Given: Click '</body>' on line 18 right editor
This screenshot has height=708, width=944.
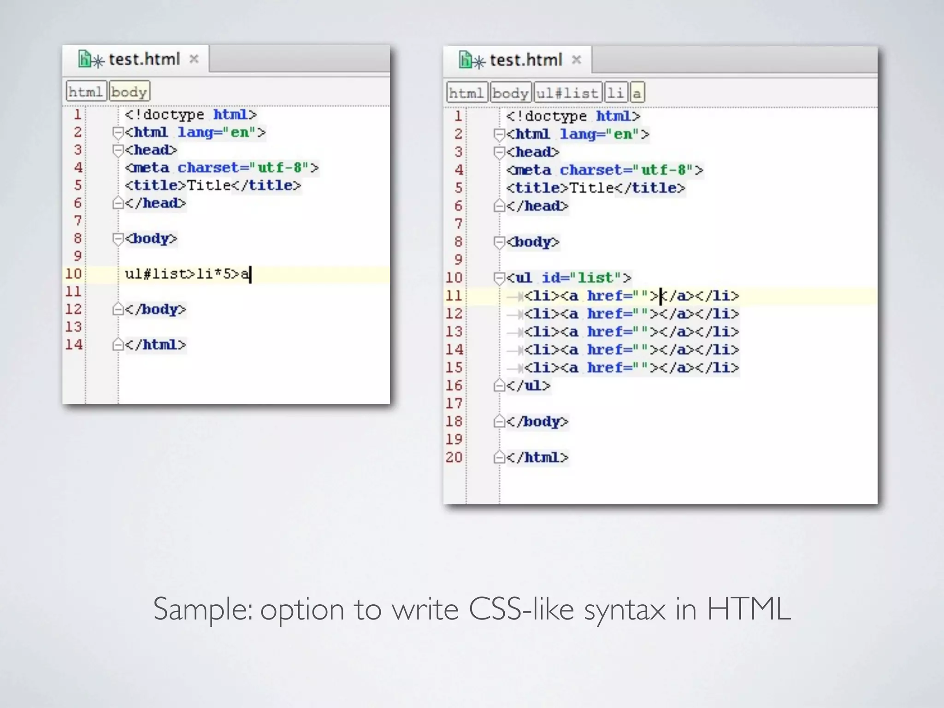Looking at the screenshot, I should [x=537, y=422].
